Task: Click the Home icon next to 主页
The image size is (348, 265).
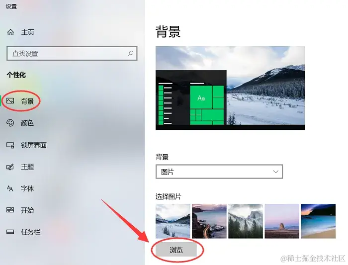Action: [10, 32]
